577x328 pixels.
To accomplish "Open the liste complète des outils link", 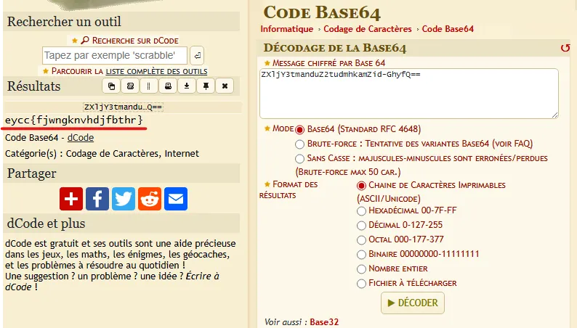I will pos(156,71).
